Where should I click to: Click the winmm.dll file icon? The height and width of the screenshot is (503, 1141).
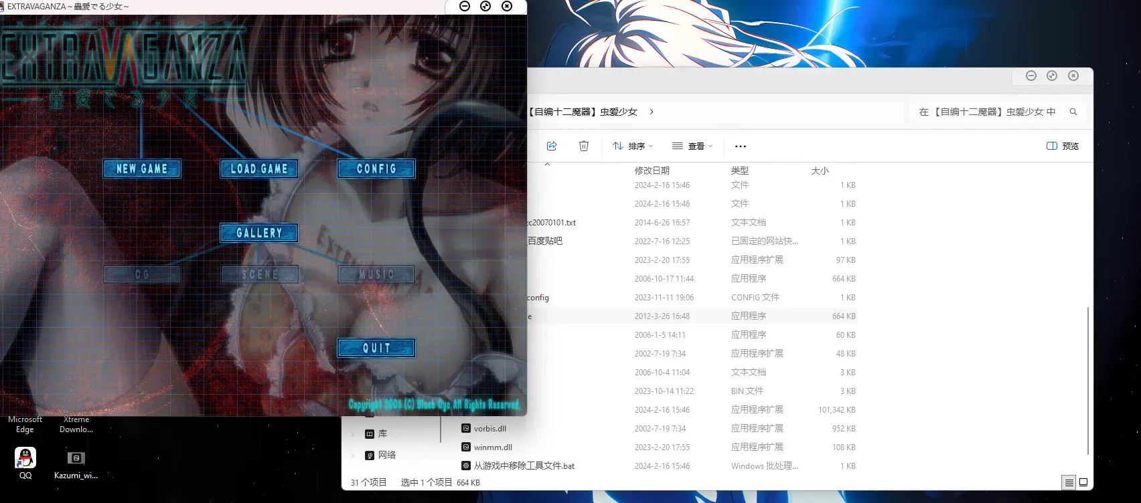(x=466, y=447)
